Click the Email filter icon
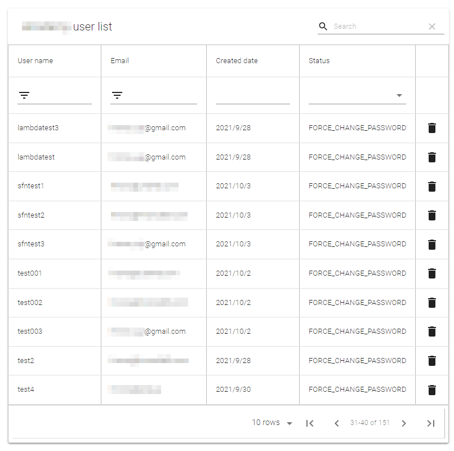This screenshot has height=451, width=454. click(117, 95)
